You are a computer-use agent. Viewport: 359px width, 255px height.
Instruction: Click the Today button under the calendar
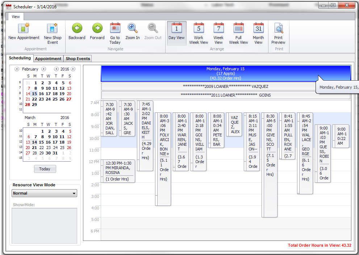45,169
